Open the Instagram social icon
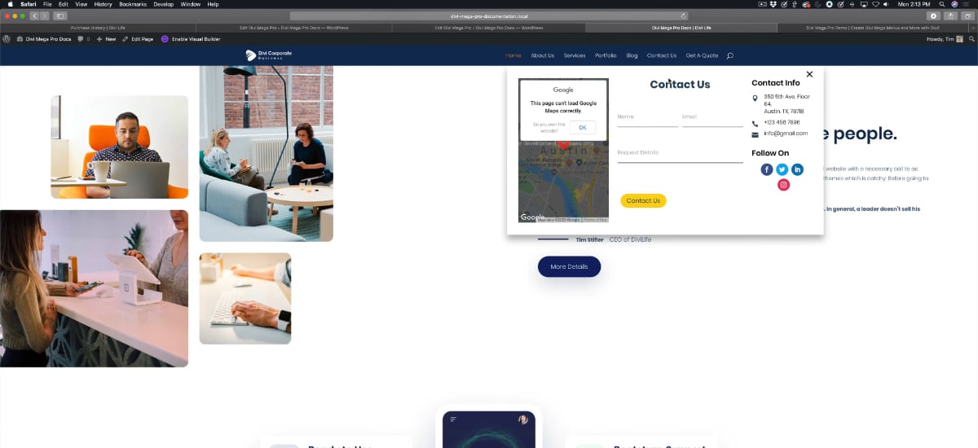 click(783, 185)
